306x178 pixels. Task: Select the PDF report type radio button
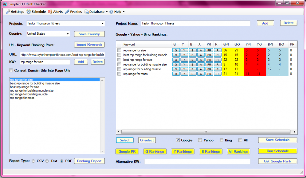click(62, 161)
